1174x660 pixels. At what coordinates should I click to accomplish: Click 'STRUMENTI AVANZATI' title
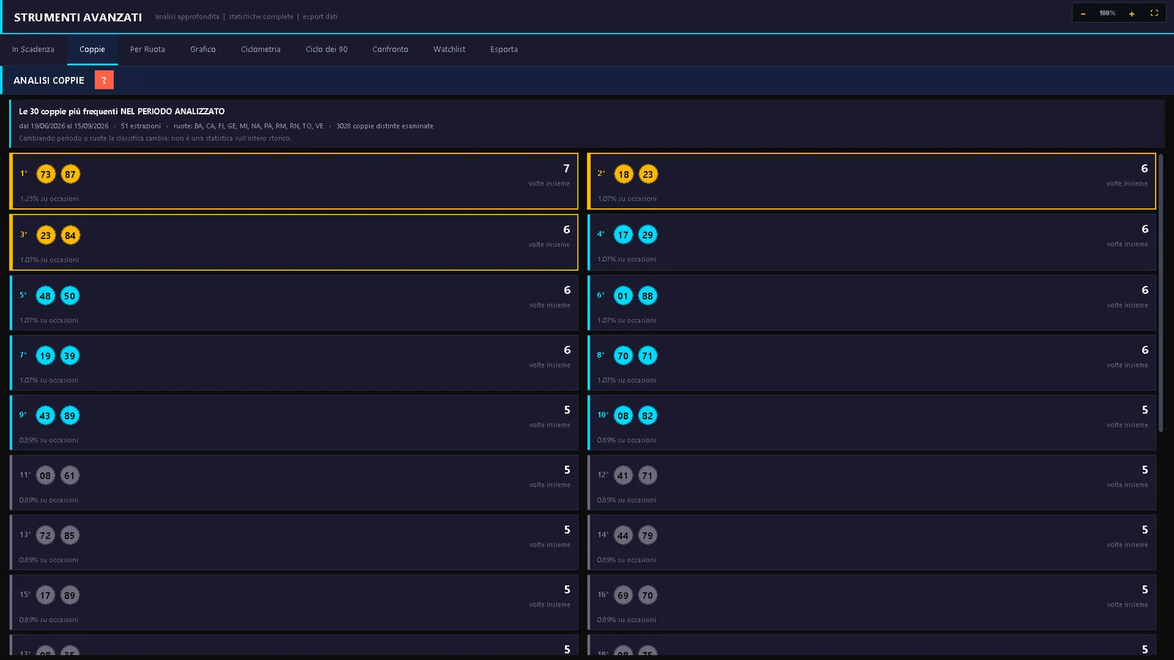tap(78, 17)
